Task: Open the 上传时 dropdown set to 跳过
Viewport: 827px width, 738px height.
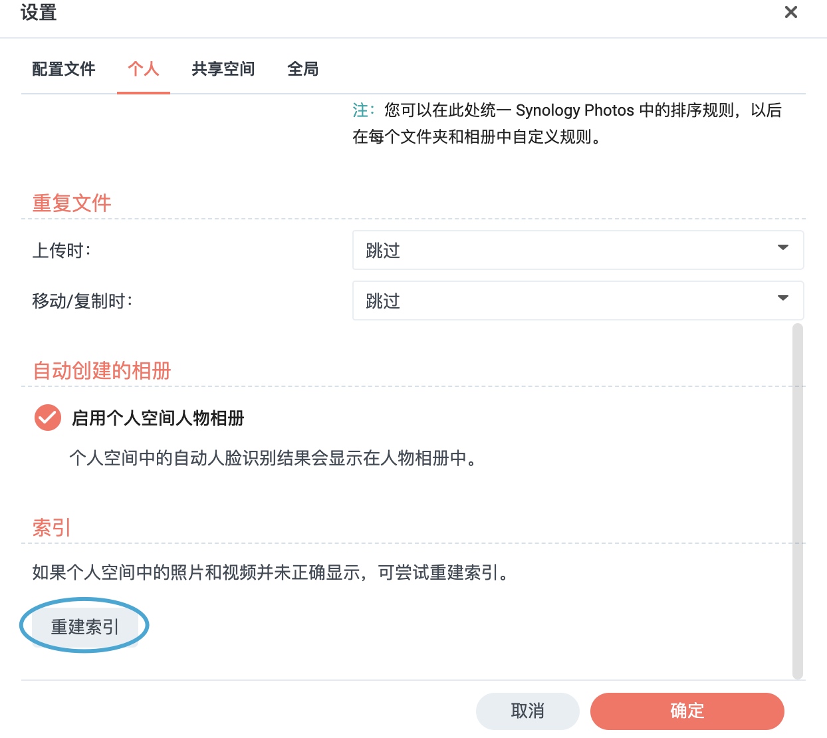Action: (x=578, y=250)
